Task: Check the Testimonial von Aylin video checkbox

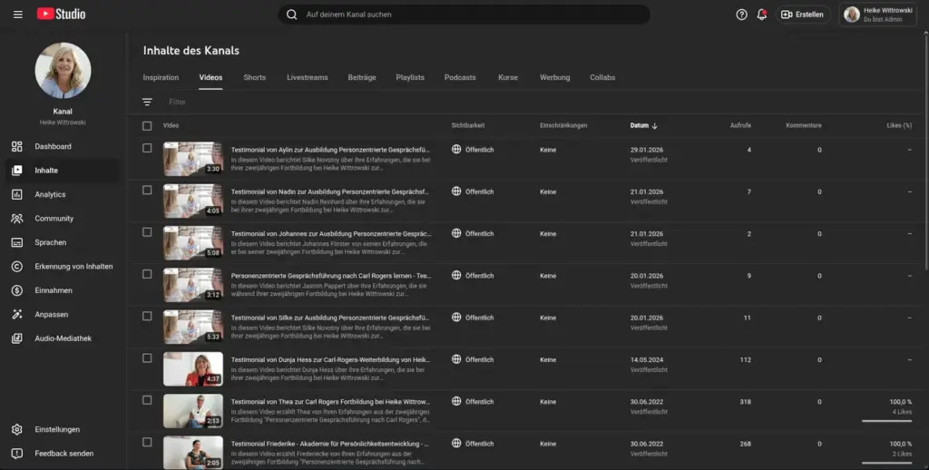Action: tap(147, 148)
